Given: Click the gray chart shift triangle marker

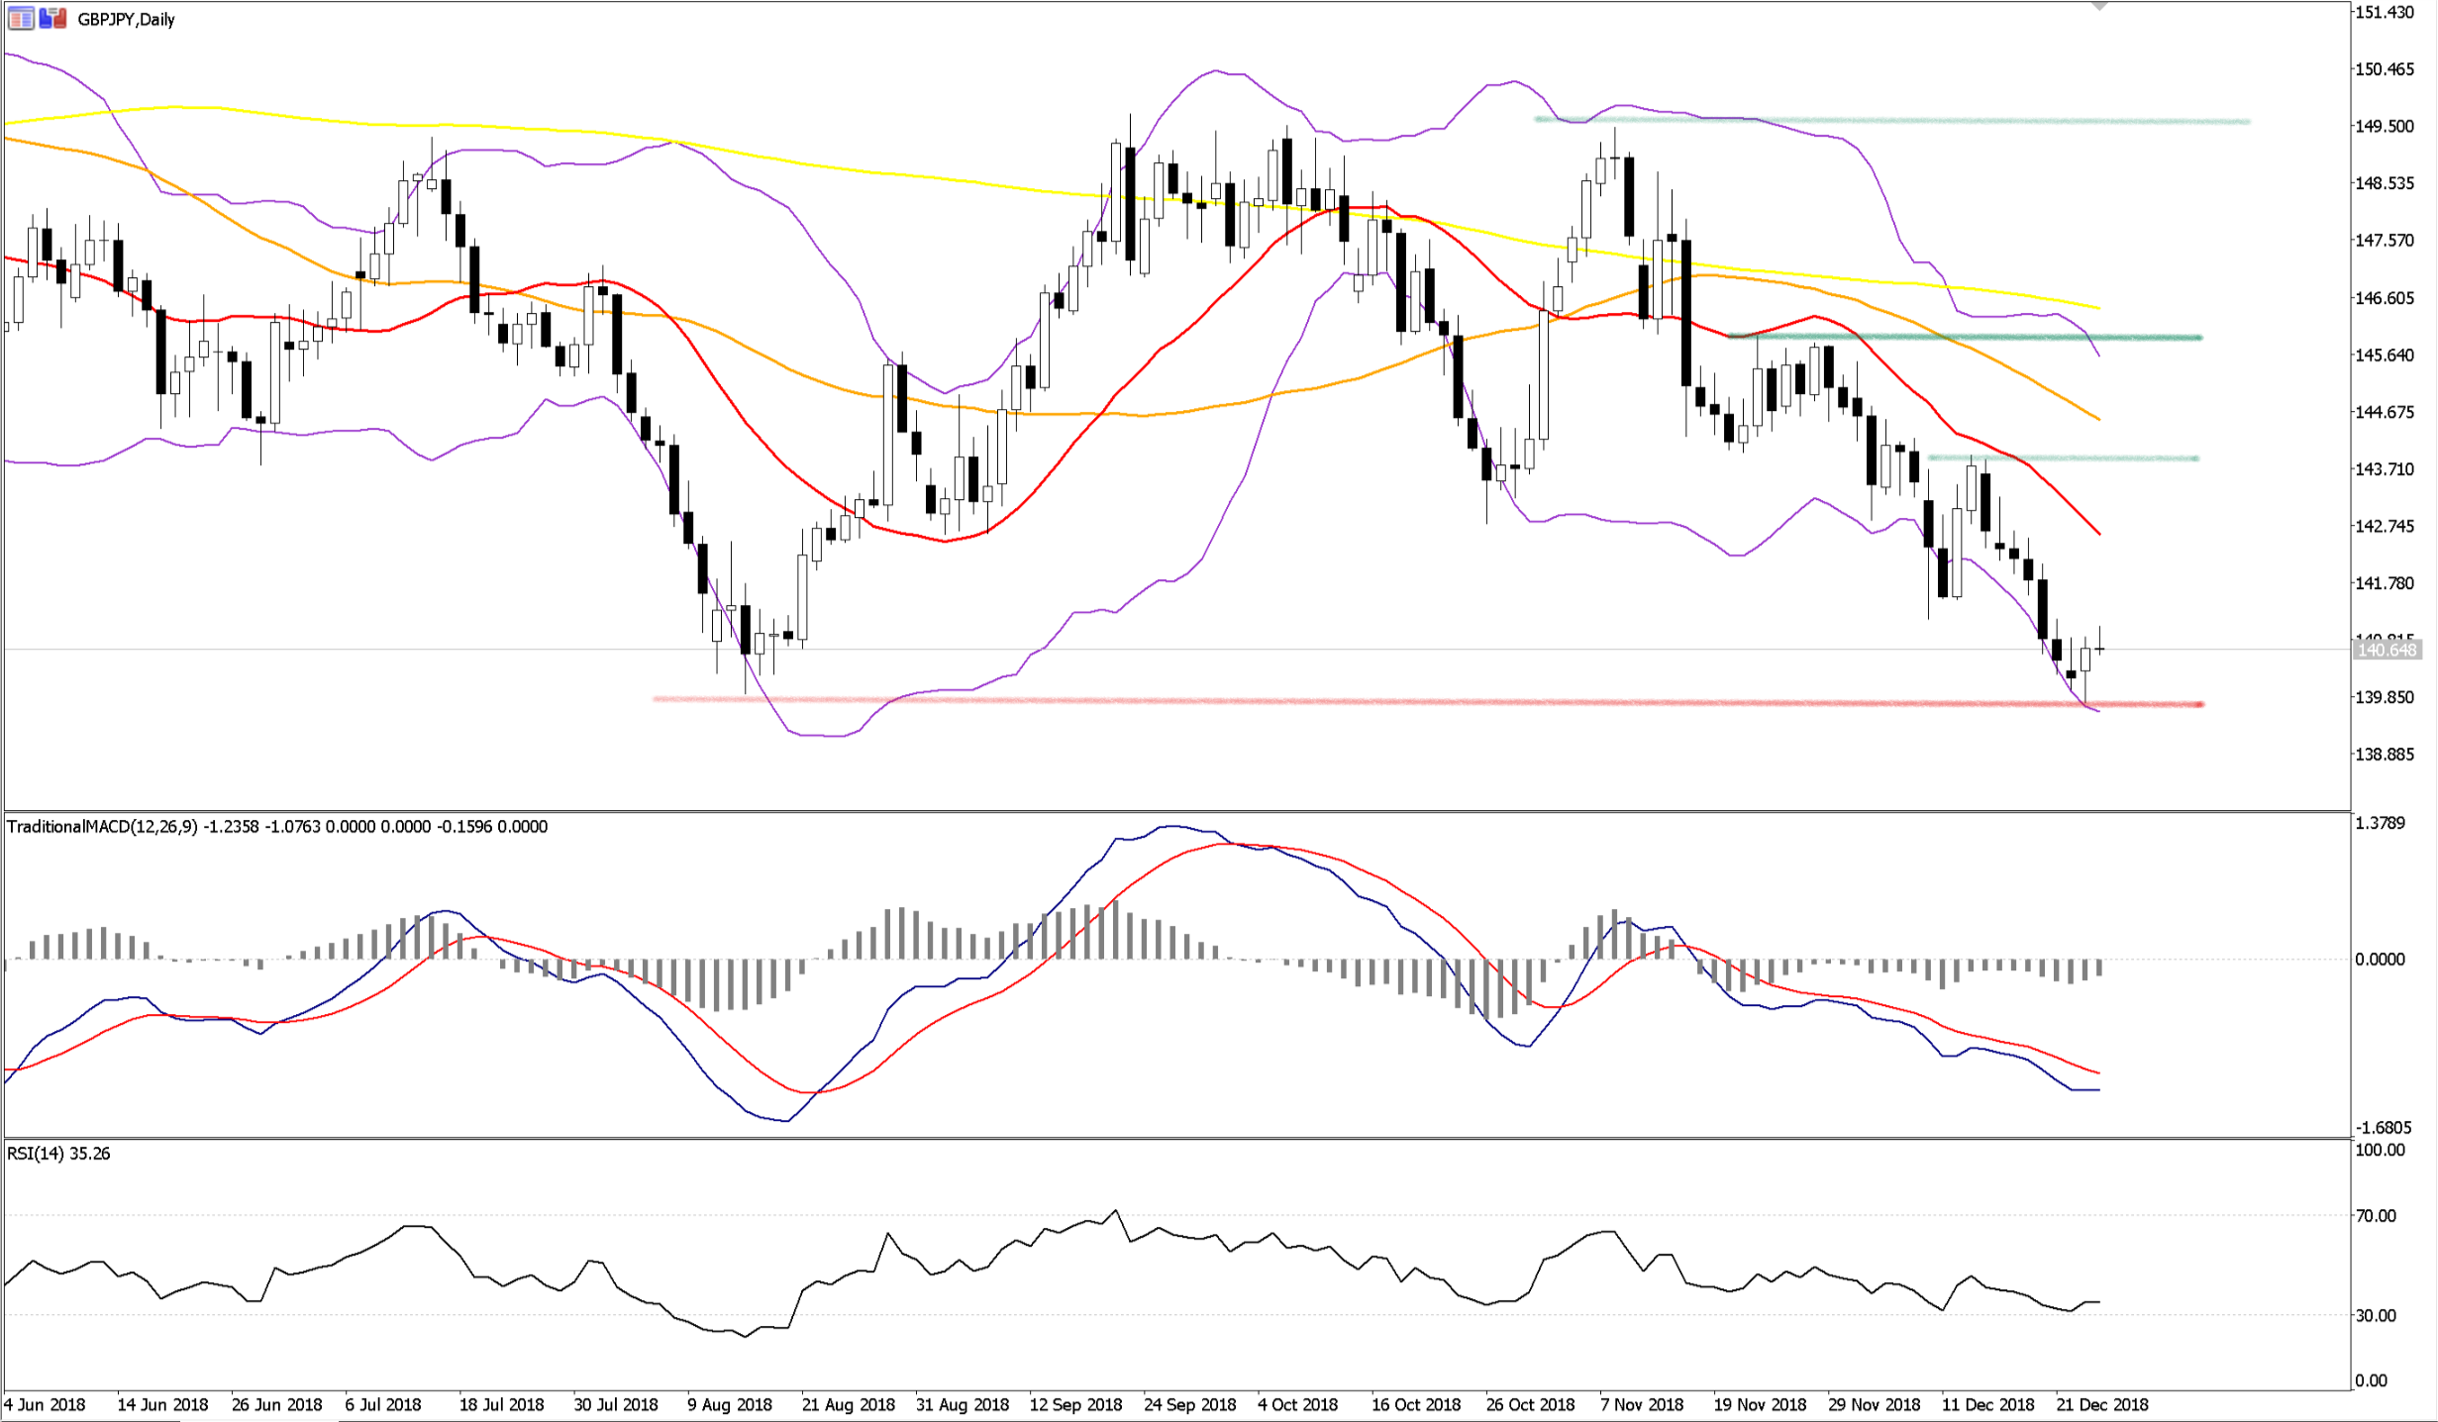Looking at the screenshot, I should [x=2099, y=7].
